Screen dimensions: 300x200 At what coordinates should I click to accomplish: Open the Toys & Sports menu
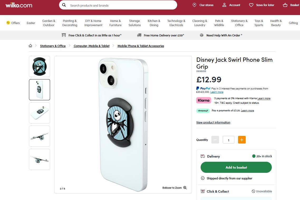pos(259,23)
